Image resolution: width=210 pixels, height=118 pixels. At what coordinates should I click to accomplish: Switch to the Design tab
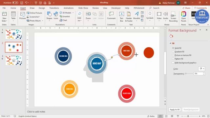point(42,8)
